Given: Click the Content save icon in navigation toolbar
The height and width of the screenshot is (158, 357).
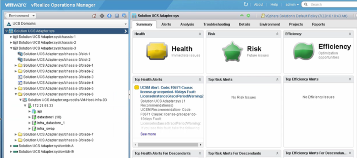Looking at the screenshot, I should (117, 16).
